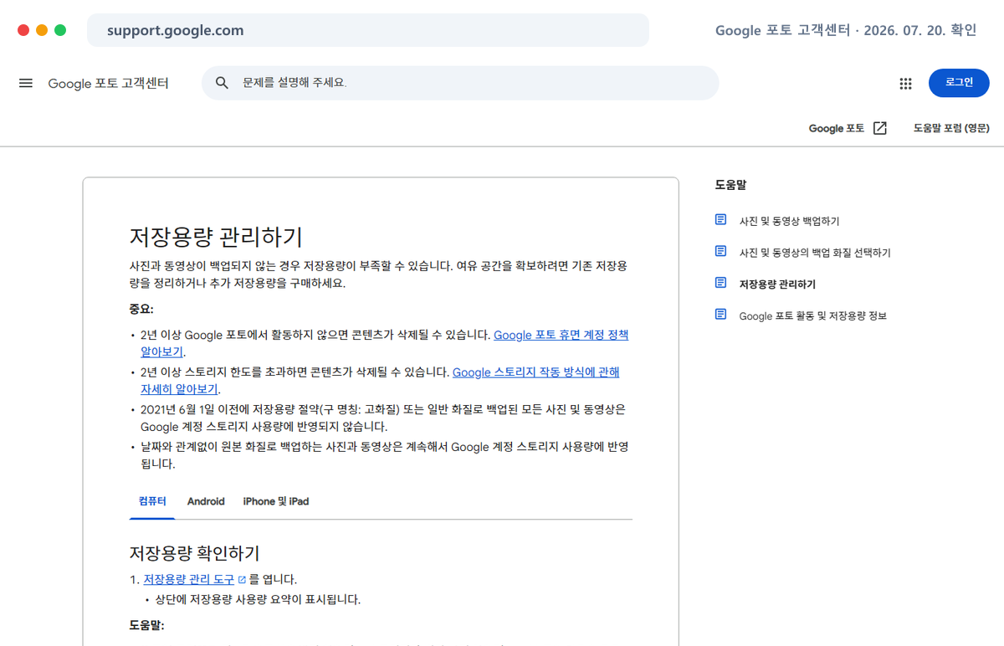Click text 상단에 저장용량 사용량 요약이 표시됩니다

click(x=258, y=599)
